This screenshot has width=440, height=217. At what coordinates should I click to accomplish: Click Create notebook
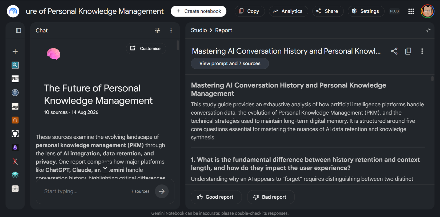click(x=199, y=11)
